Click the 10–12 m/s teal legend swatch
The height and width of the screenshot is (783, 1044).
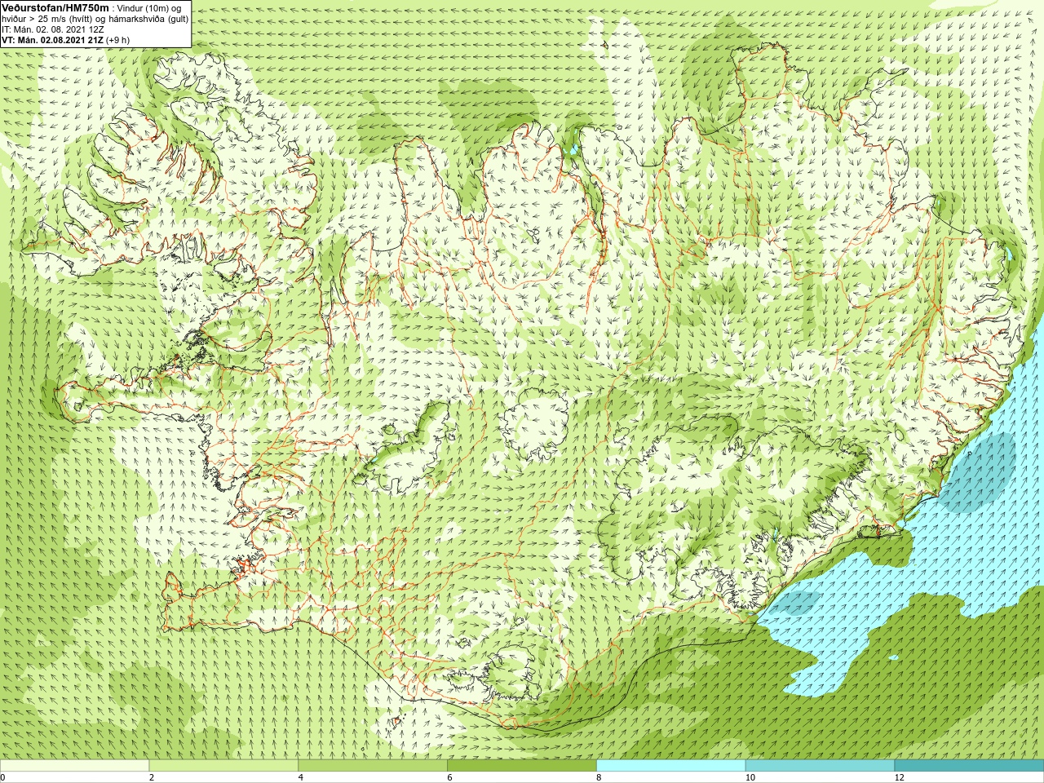pyautogui.click(x=820, y=766)
